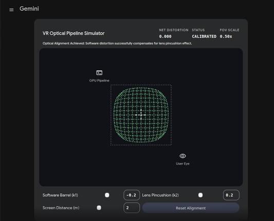Click the STATUS value CALIBRATED
The height and width of the screenshot is (221, 274).
click(204, 36)
